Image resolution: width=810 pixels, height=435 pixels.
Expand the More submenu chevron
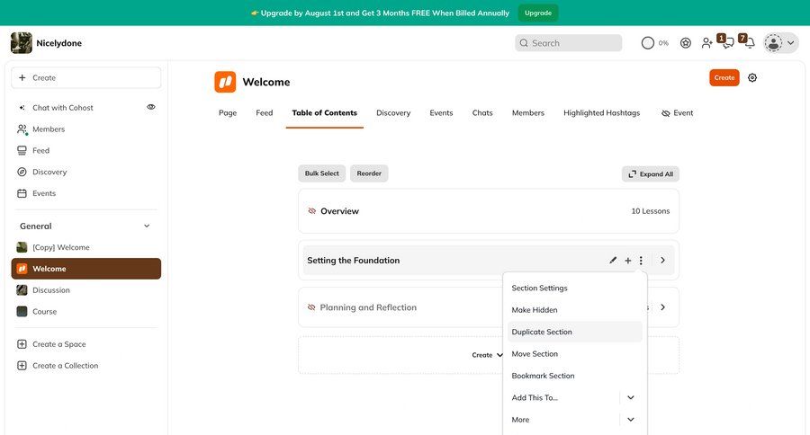631,420
